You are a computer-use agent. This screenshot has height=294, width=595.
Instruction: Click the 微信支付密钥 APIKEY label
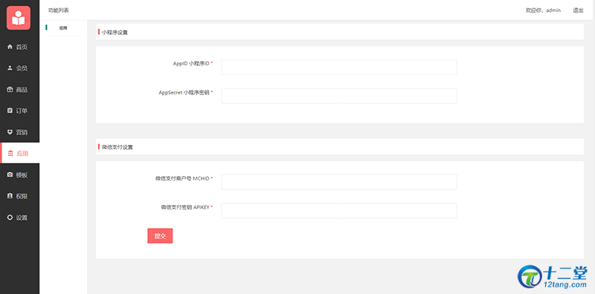click(x=185, y=207)
